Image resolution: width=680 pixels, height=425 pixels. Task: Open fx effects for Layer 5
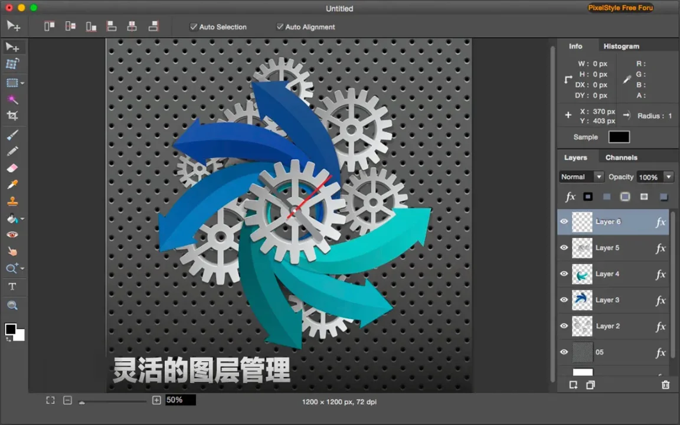pos(661,249)
